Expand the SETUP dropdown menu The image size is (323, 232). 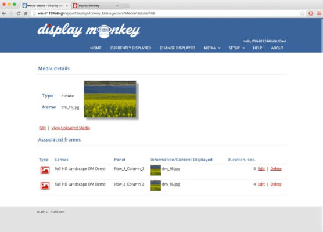click(x=236, y=48)
